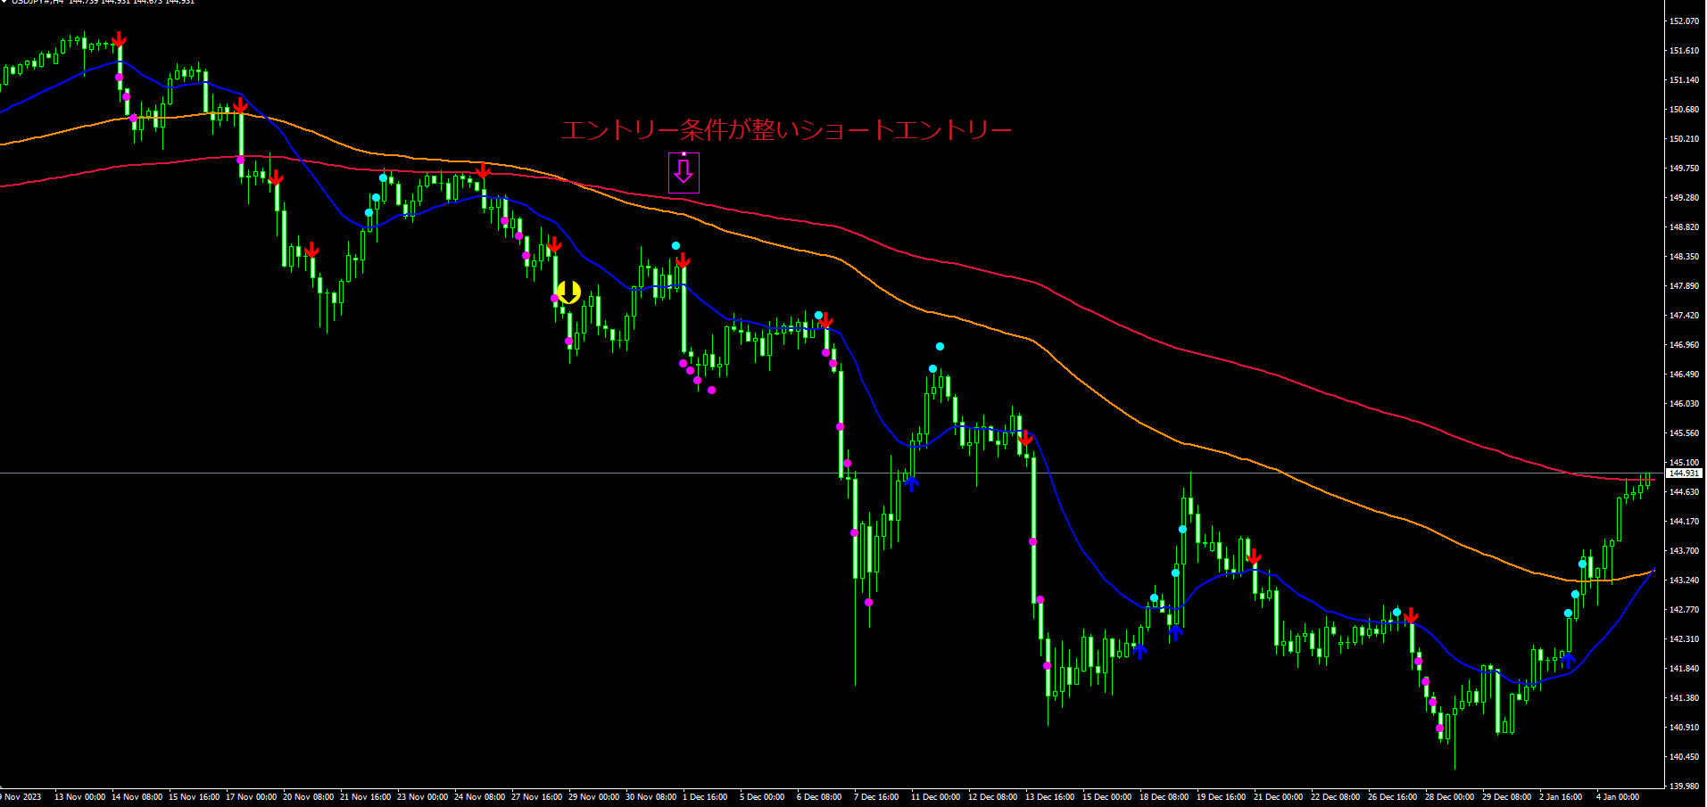The image size is (1707, 807).
Task: Click the 13 Dec 16:00 time label
Action: (1049, 797)
